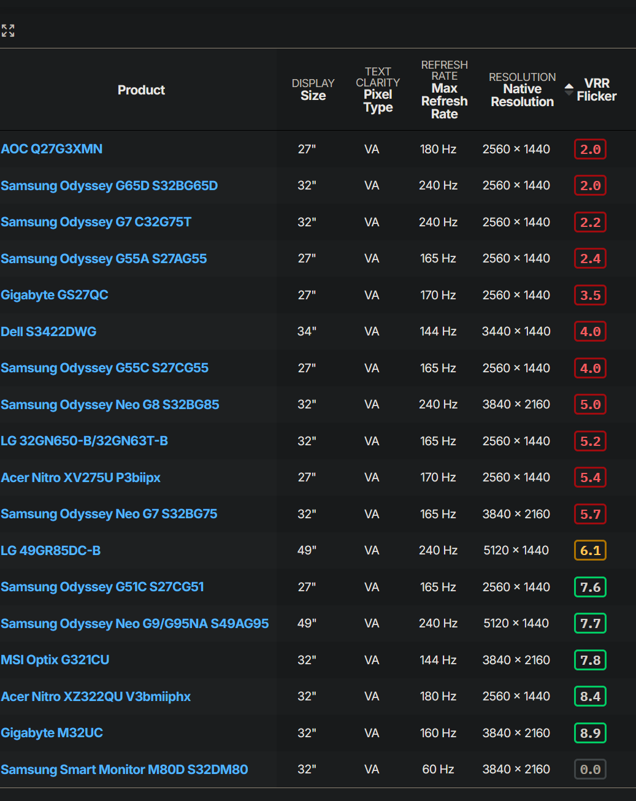Click 5120 × 1440 in Neo G9 row
636x801 pixels.
pyautogui.click(x=516, y=624)
